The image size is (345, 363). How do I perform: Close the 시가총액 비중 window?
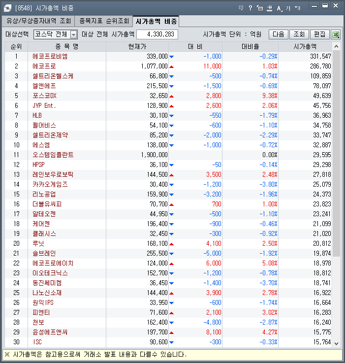tap(336, 6)
